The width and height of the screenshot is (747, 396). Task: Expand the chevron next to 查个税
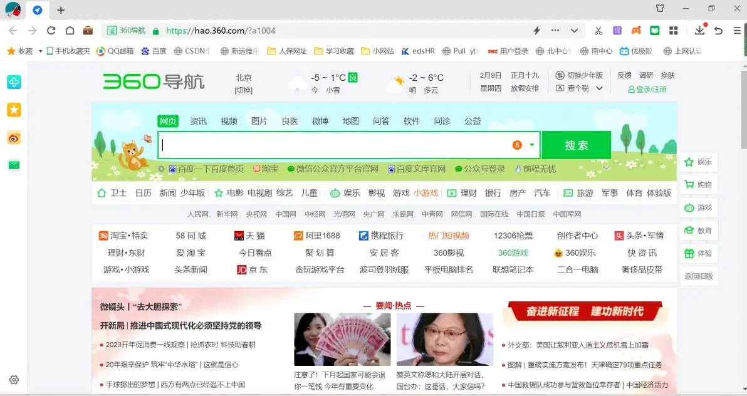[599, 88]
